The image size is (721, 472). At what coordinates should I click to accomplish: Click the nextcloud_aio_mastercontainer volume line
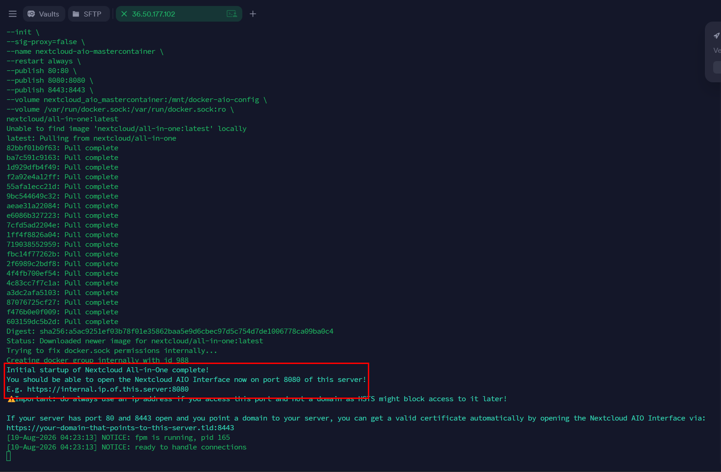[137, 100]
